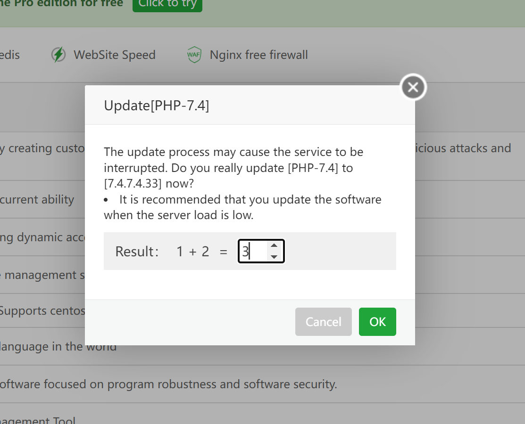Screen dimensions: 525x424
Task: Click the "Pro edition for free" banner text
Action: coord(61,3)
